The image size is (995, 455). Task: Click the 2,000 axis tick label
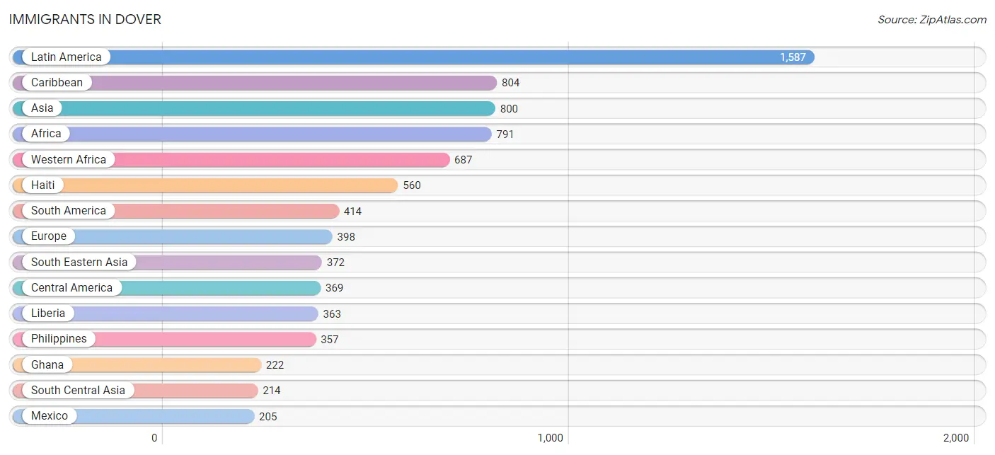(x=956, y=438)
